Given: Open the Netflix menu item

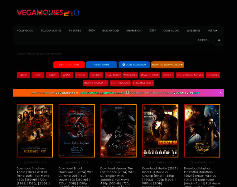Looking at the screenshot, I should [x=212, y=31].
